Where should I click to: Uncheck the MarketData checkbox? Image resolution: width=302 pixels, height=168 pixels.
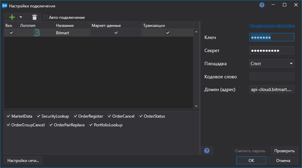(8, 116)
